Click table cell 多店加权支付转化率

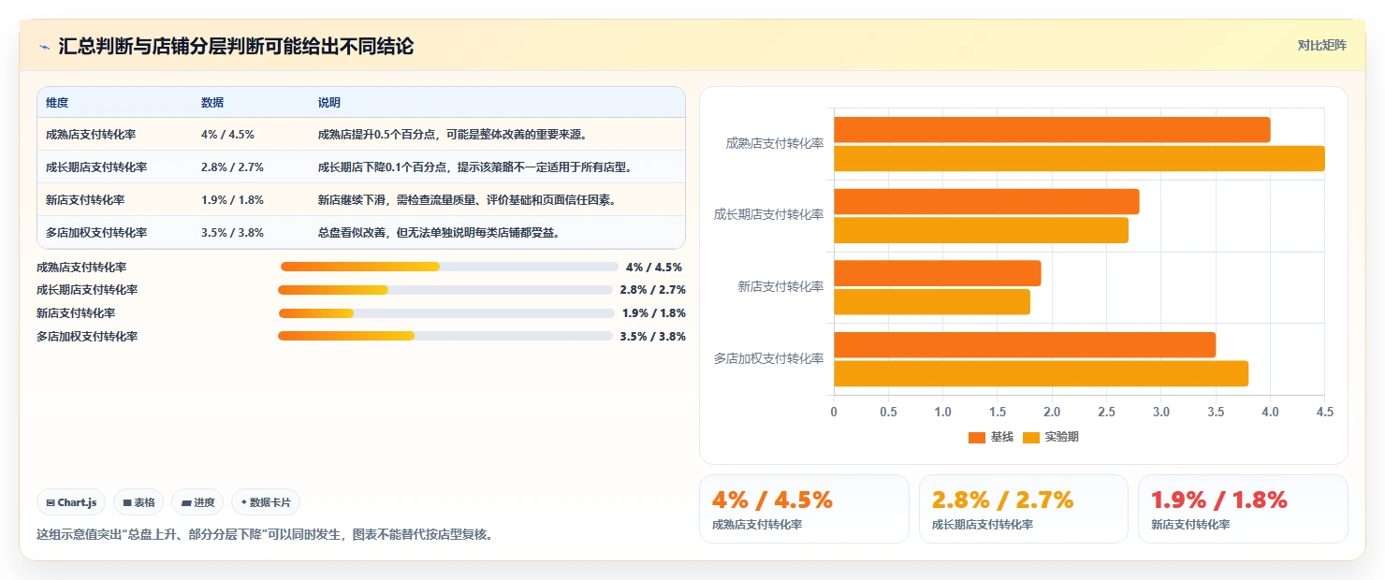pos(96,233)
